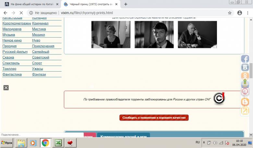Screen dimensions: 253x148
Task: Click Show desktop button in the taskbar corner
Action: [250, 143]
